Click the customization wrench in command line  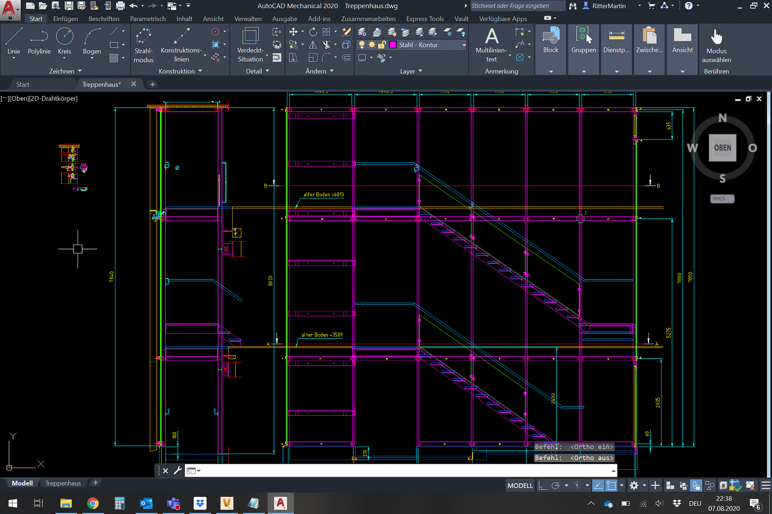(x=178, y=470)
